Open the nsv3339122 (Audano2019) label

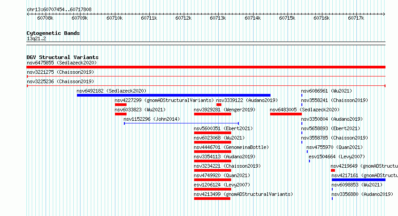click(x=247, y=100)
